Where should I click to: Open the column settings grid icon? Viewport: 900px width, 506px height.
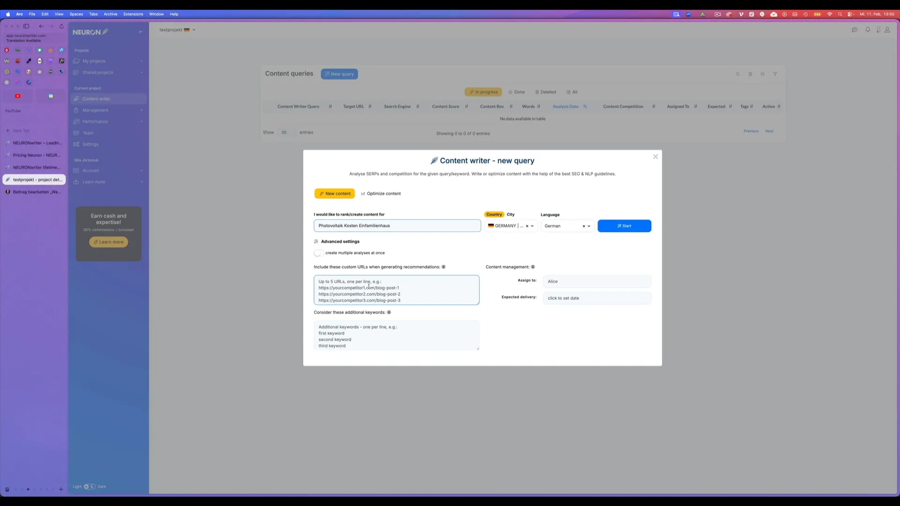point(763,74)
